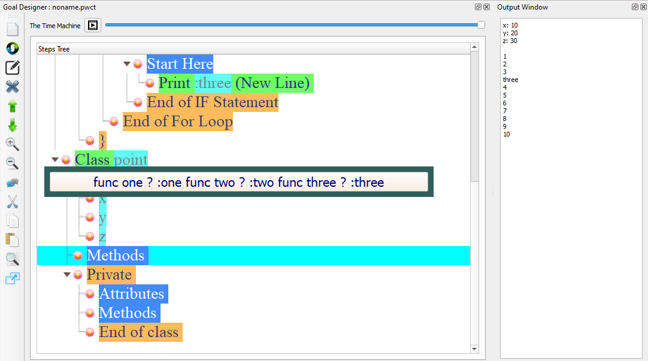Move the step down with green down arrow

click(x=12, y=125)
